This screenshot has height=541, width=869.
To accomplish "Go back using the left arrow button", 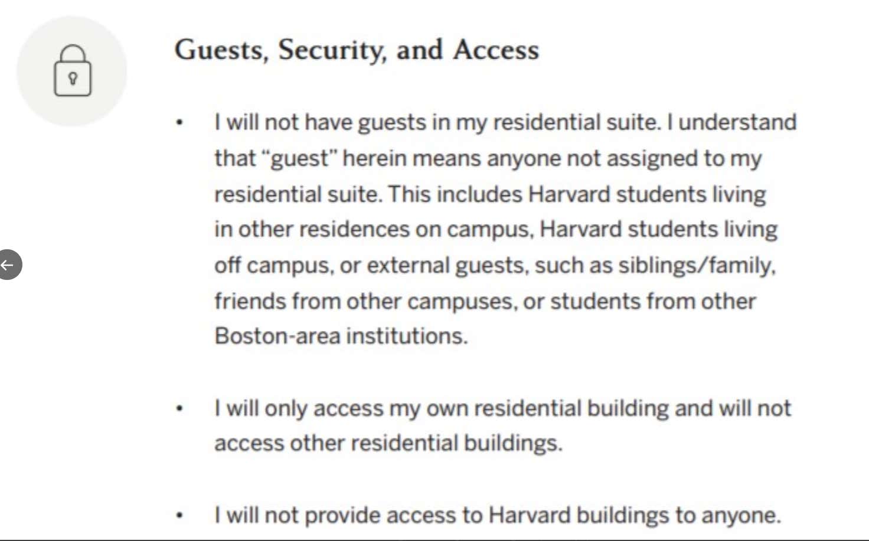I will point(9,265).
